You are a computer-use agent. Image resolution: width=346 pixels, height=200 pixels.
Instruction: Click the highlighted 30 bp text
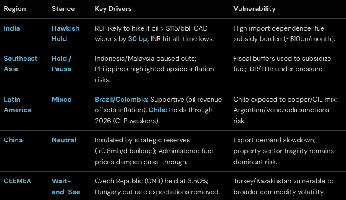(x=138, y=39)
